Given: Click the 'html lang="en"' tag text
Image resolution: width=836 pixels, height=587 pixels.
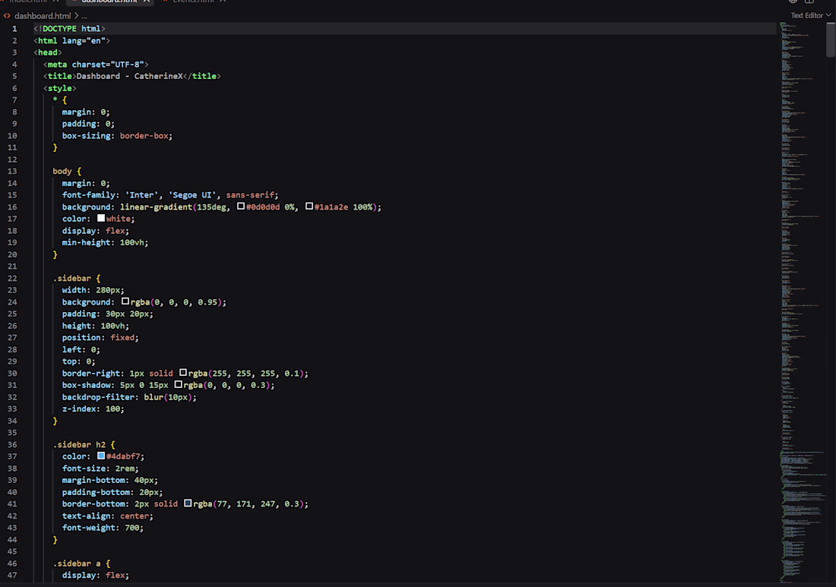Looking at the screenshot, I should click(x=71, y=40).
